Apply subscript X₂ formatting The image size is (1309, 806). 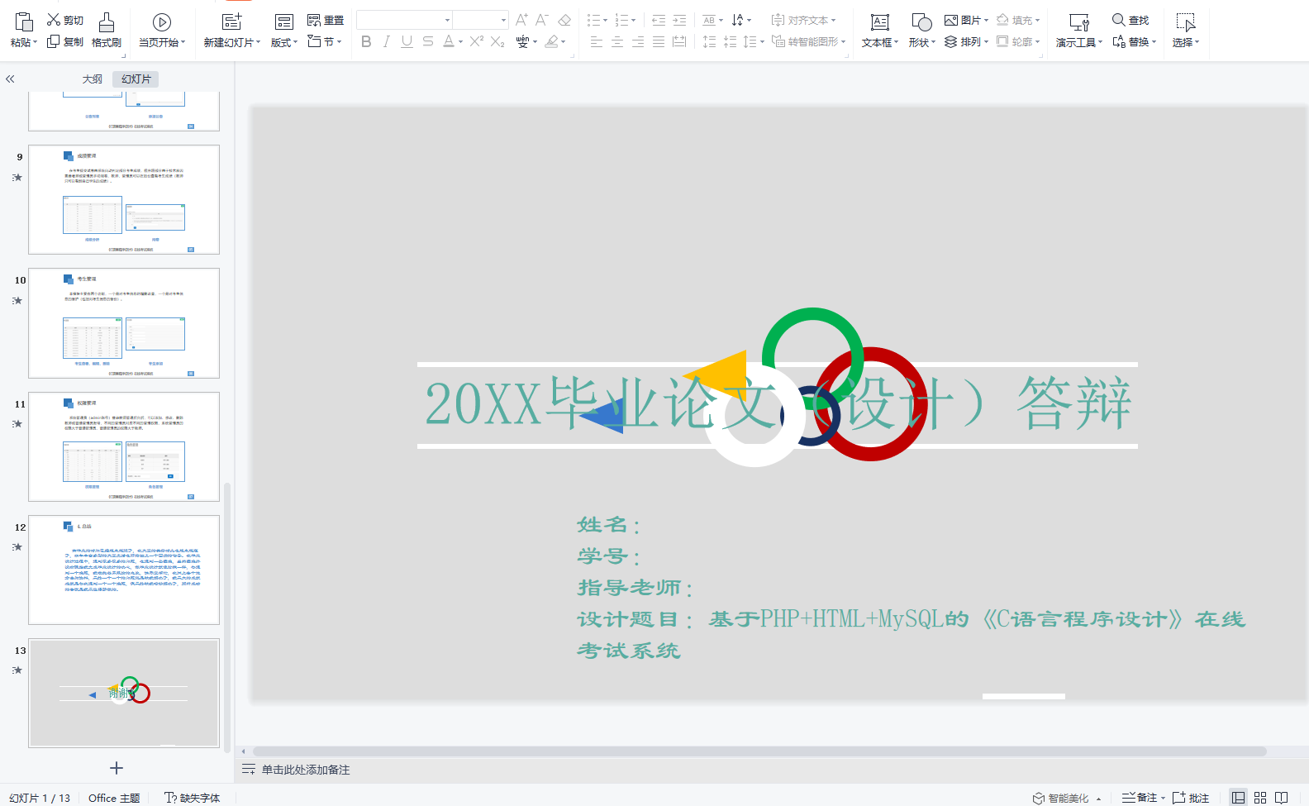point(497,41)
